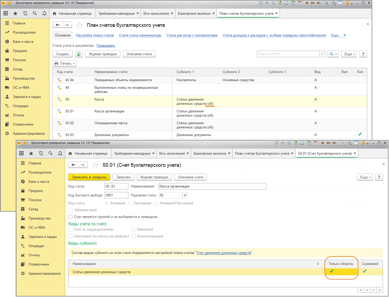Open the info icon in the 50.01 window title bar
Viewport: 389px width, 297px height.
click(363, 143)
